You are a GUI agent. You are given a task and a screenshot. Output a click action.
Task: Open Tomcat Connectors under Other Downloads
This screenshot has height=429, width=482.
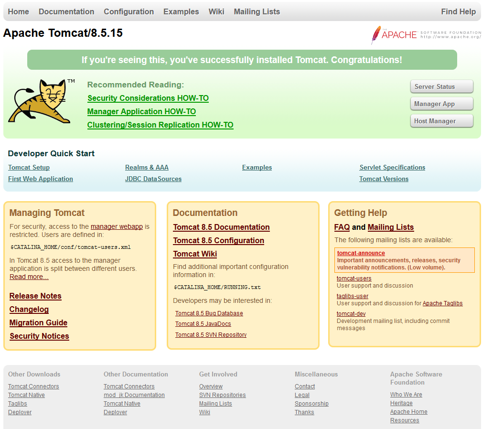click(x=33, y=386)
